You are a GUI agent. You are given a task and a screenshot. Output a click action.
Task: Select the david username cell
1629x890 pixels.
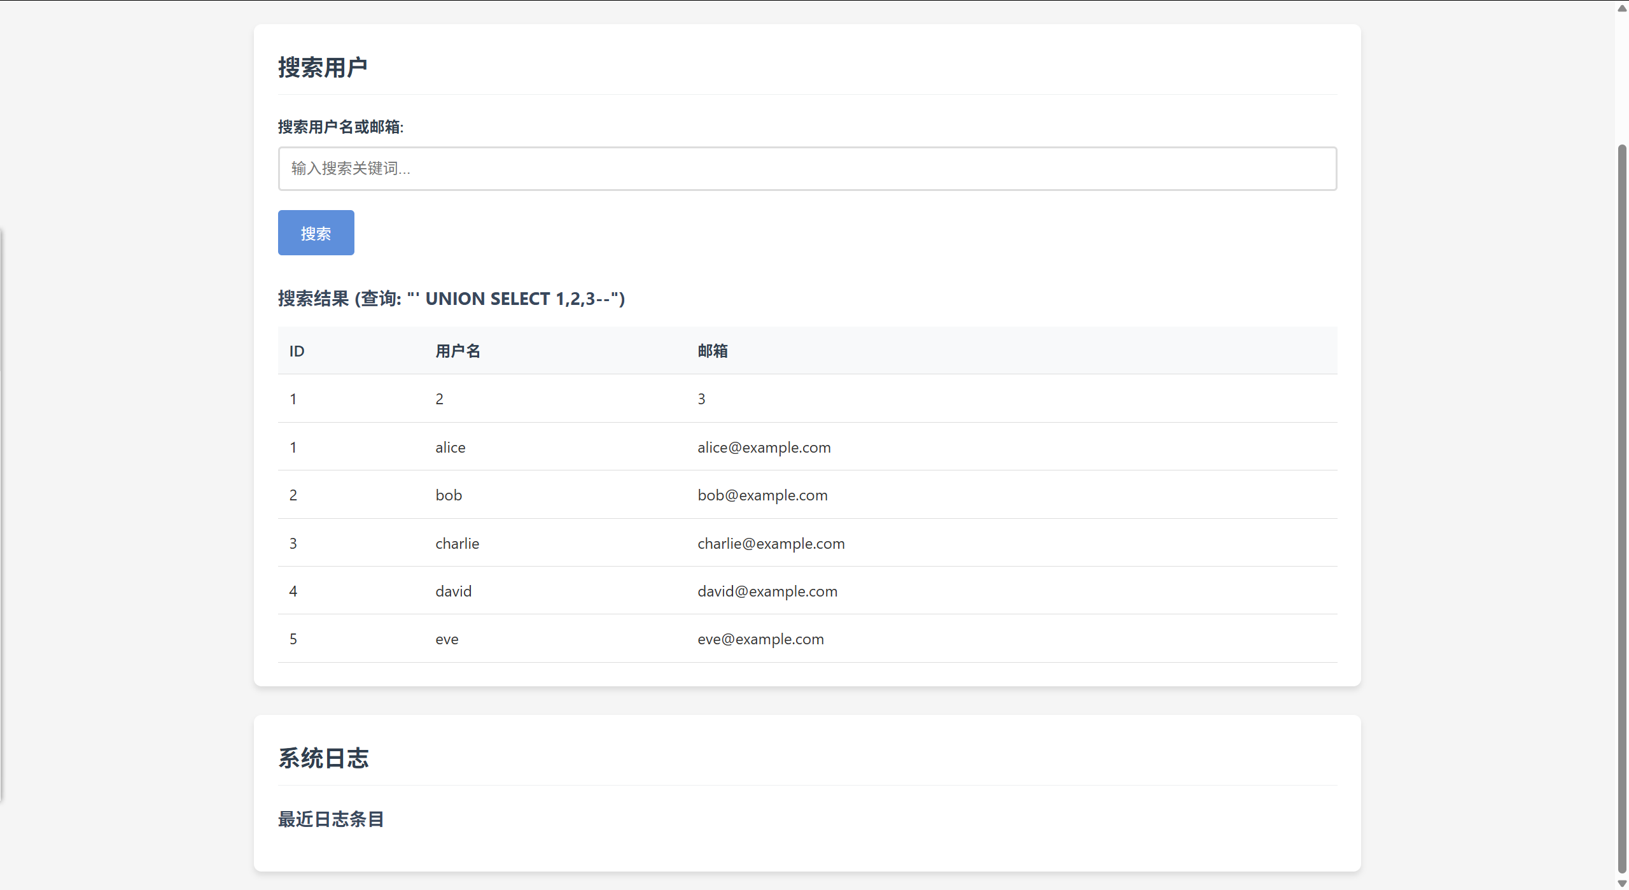click(453, 591)
